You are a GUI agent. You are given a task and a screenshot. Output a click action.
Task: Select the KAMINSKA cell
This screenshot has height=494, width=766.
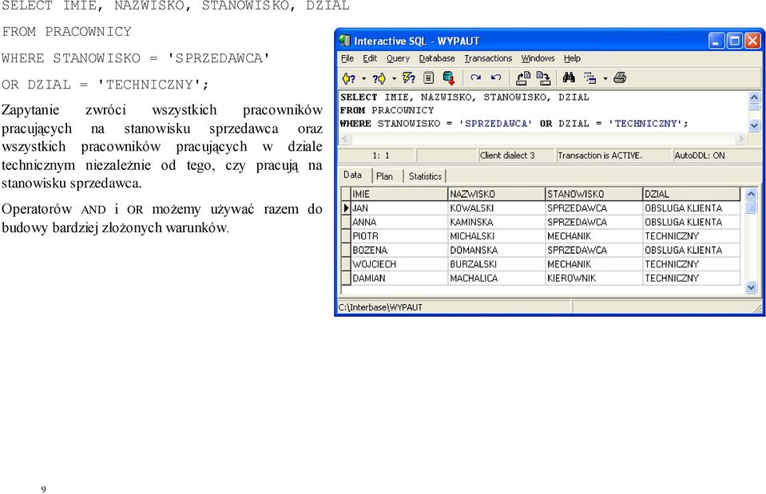[x=496, y=222]
